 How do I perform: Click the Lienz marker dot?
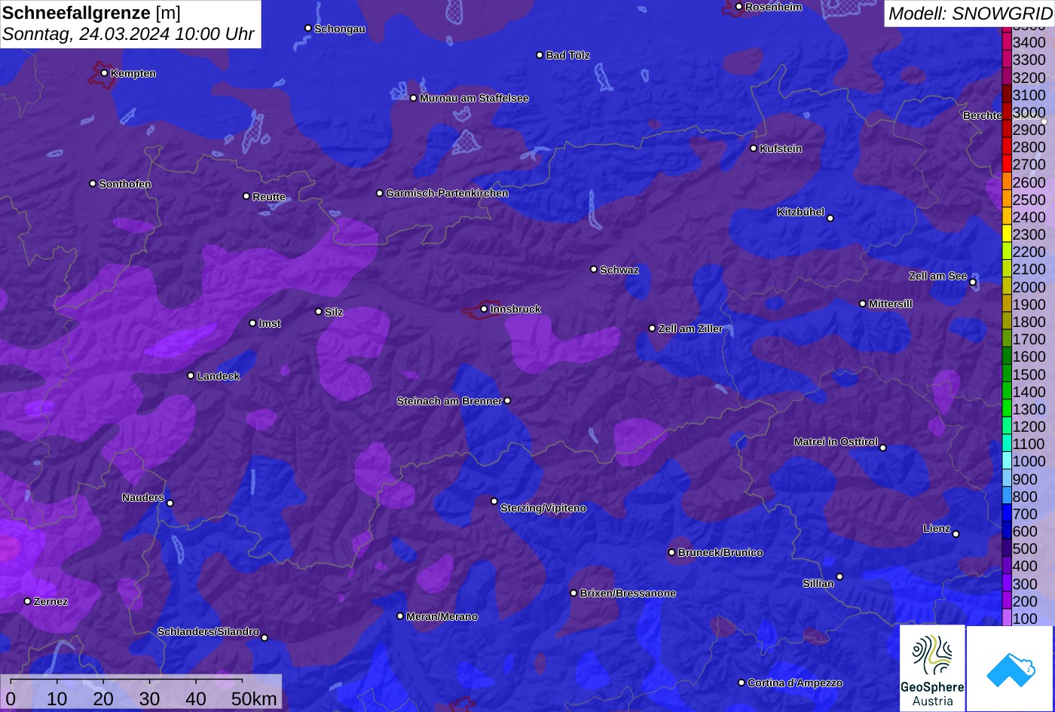(x=956, y=534)
